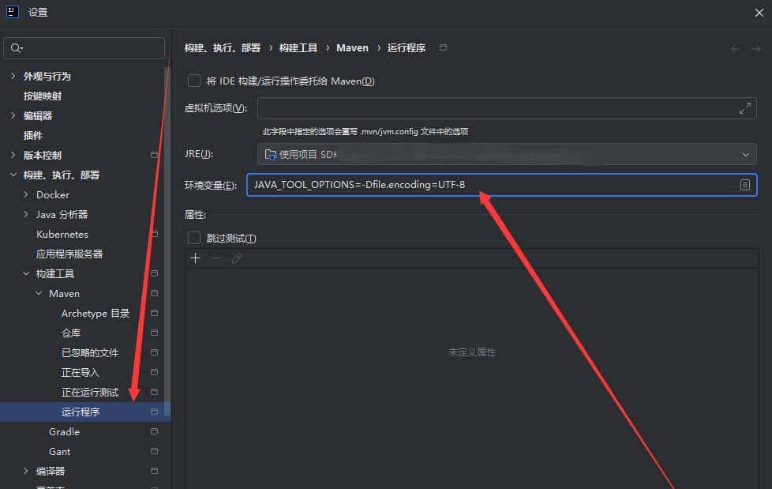Select the edit property pencil icon
Image resolution: width=772 pixels, height=489 pixels.
coord(234,258)
